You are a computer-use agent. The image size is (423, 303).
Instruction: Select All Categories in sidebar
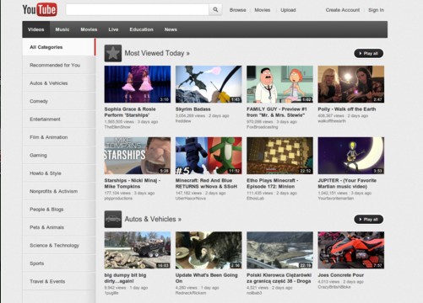click(59, 47)
